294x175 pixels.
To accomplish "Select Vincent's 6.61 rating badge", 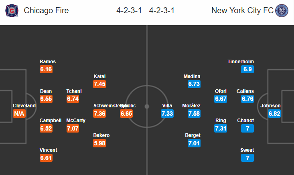I will point(46,158).
